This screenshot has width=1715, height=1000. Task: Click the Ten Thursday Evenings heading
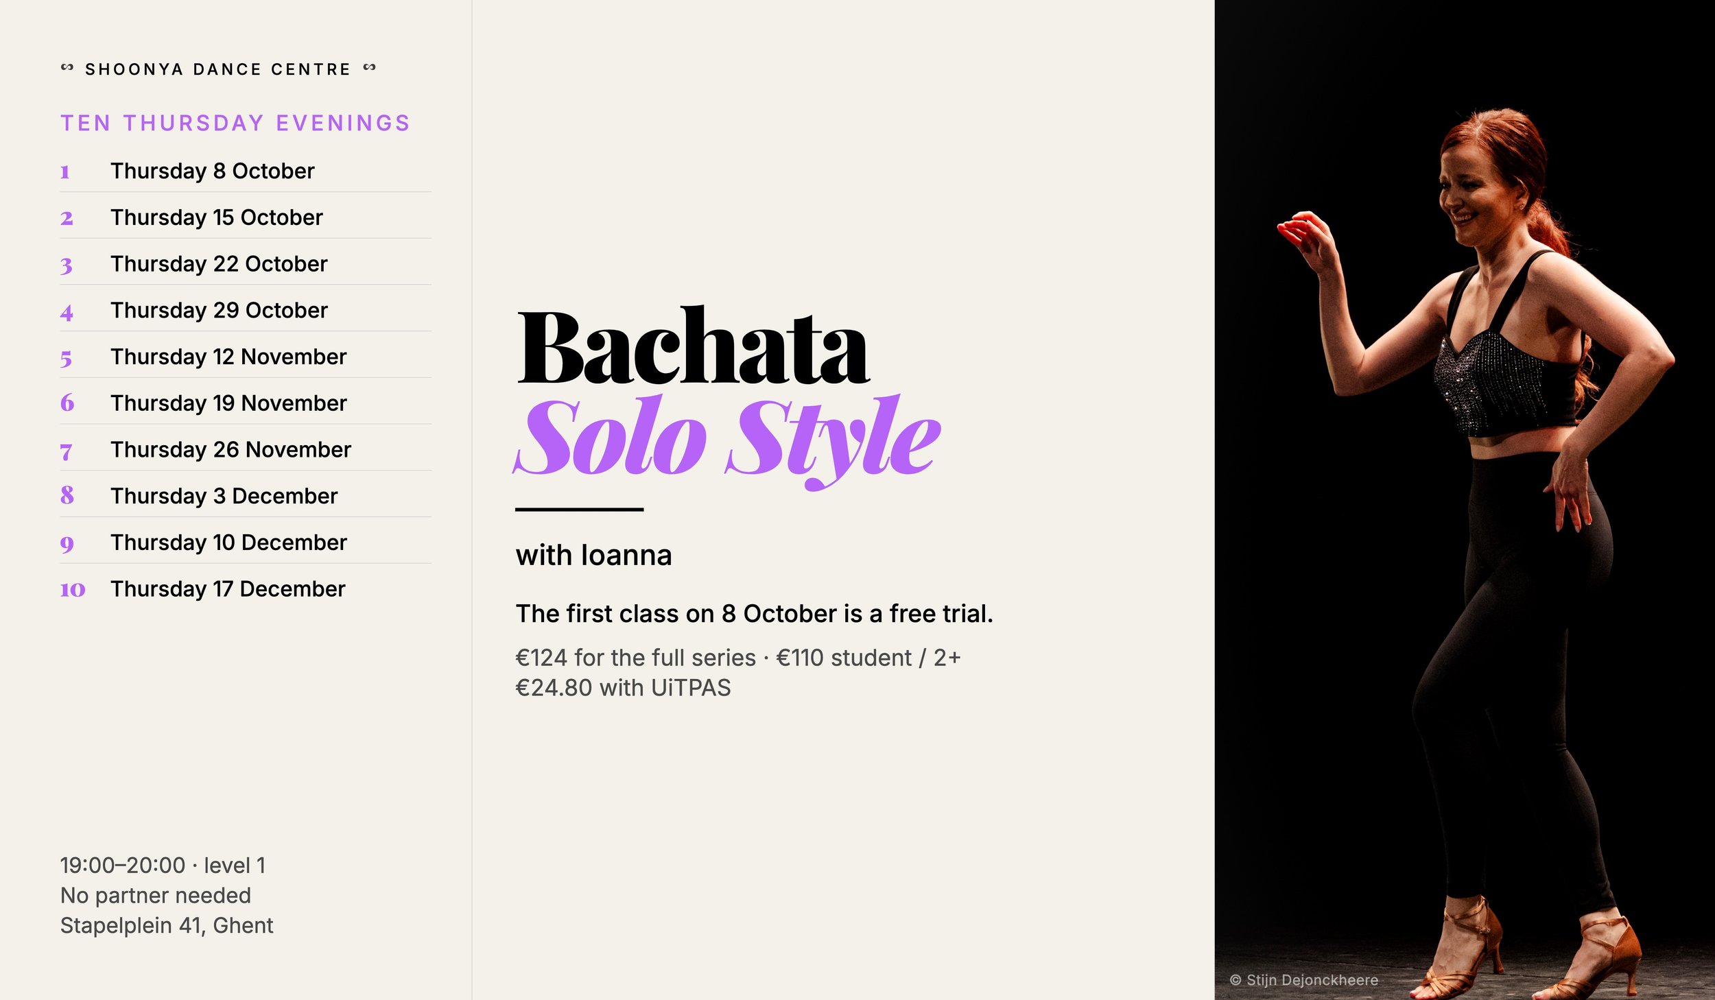pyautogui.click(x=235, y=123)
